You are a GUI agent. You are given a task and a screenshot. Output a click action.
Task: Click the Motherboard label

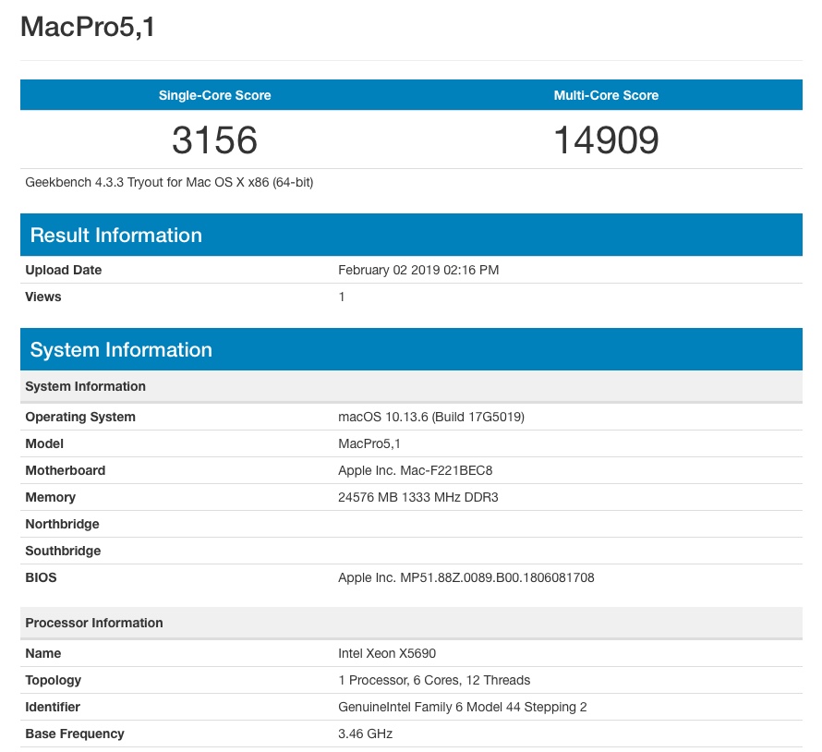tap(65, 470)
